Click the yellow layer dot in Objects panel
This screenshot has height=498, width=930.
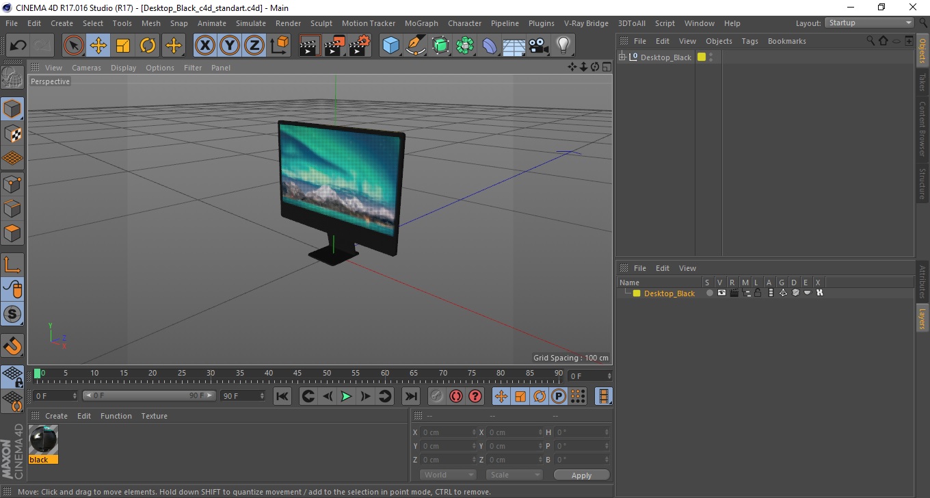(x=701, y=57)
